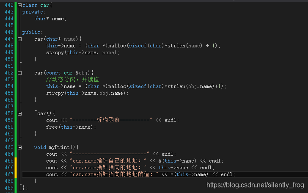Image resolution: width=308 pixels, height=193 pixels.
Task: Click '&obj' parameter on line 452
Action: point(81,73)
